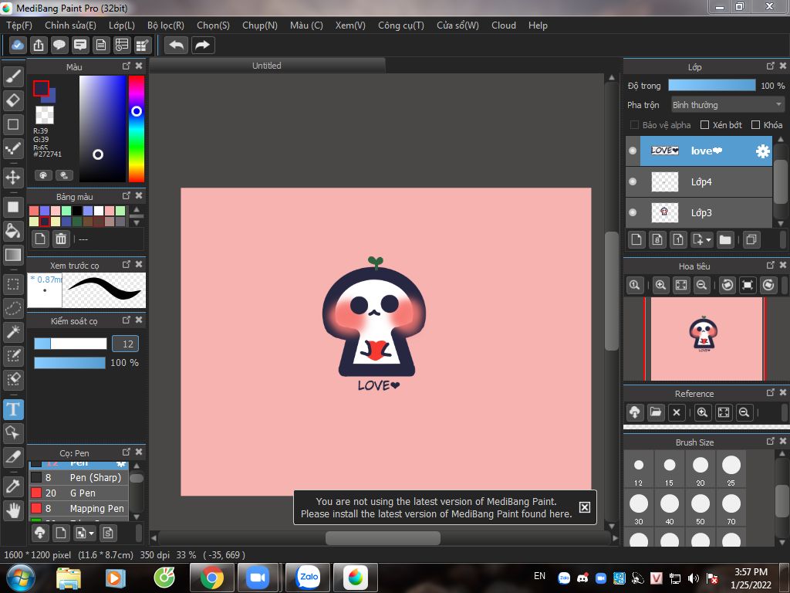Click the layer list scroll-down arrow

(x=781, y=223)
